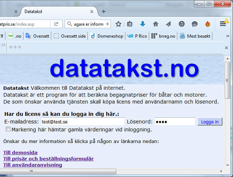
Task: Open a new tab with plus button
Action: pos(104,12)
